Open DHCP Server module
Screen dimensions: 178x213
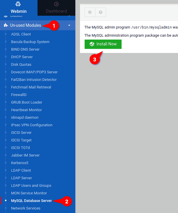point(22,57)
